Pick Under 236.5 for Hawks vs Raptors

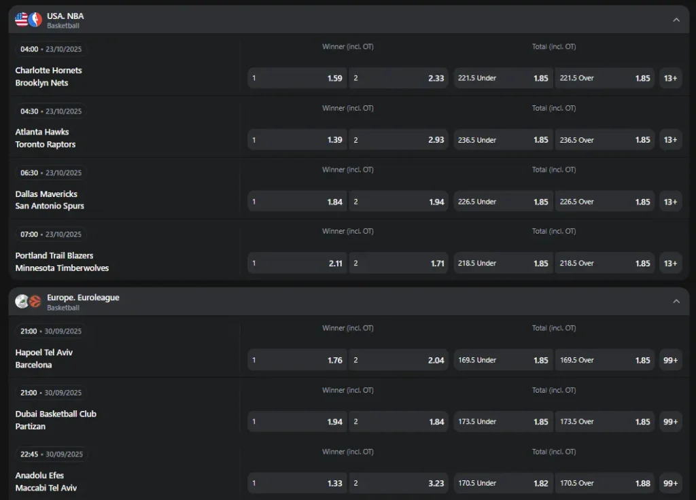[x=503, y=140]
